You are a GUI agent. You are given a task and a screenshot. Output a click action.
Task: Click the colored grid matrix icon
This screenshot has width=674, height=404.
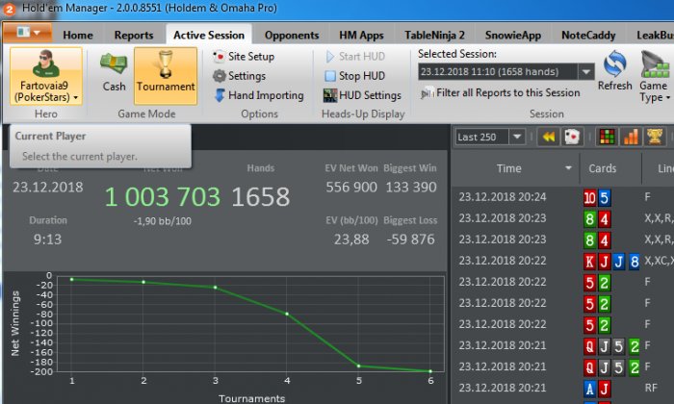(607, 137)
